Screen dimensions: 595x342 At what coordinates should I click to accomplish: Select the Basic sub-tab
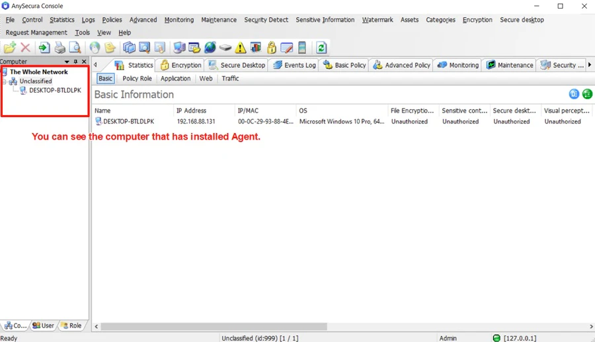point(106,79)
